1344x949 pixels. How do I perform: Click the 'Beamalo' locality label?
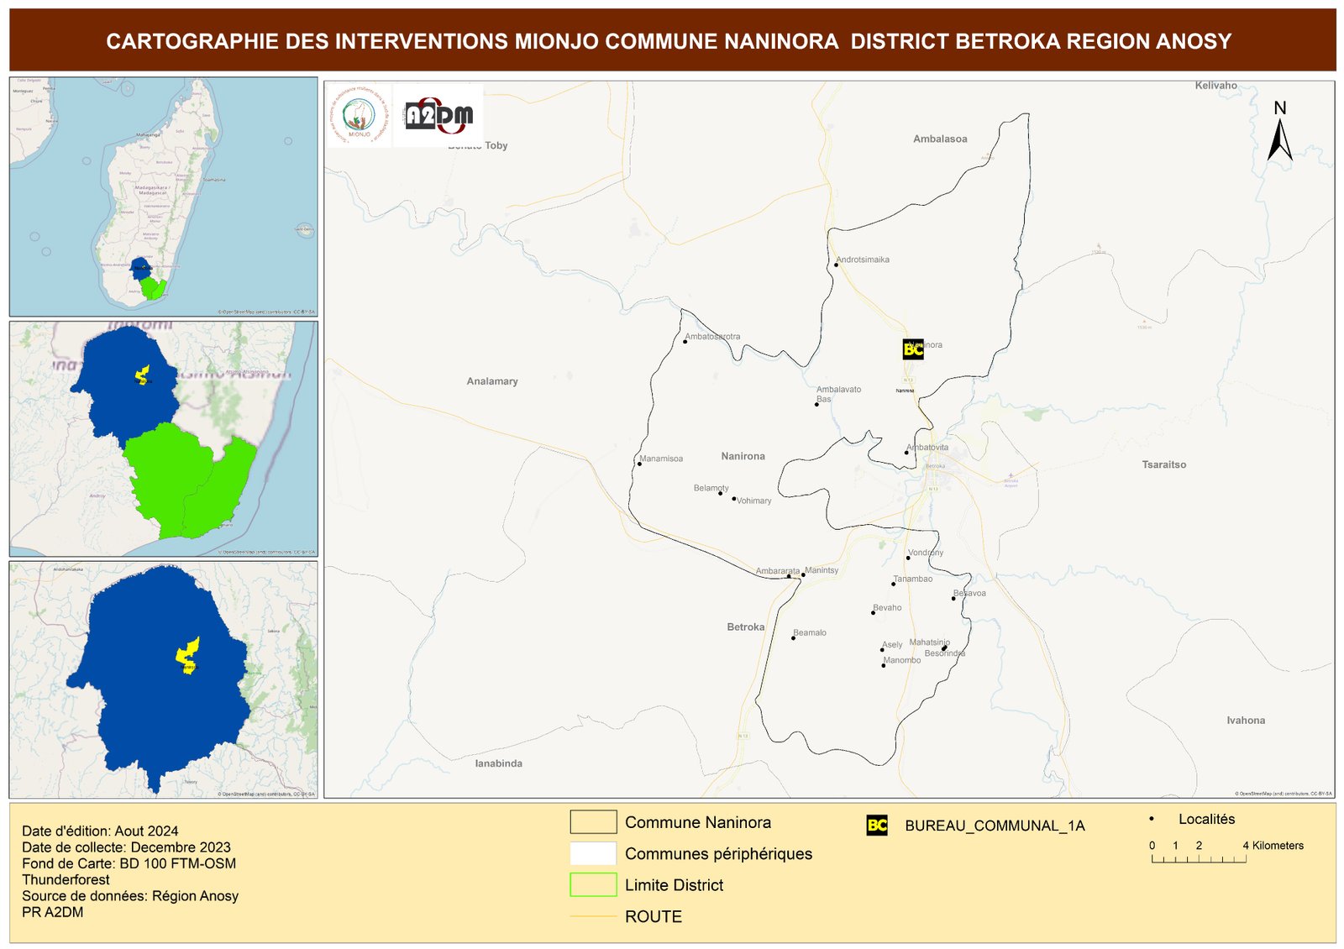[810, 633]
